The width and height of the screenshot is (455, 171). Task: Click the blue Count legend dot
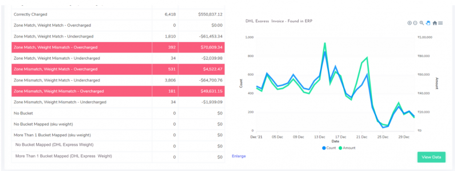(324, 148)
